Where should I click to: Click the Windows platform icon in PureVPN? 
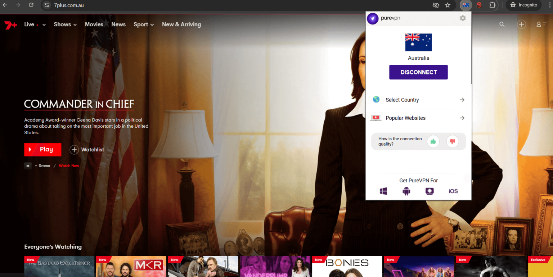click(383, 191)
